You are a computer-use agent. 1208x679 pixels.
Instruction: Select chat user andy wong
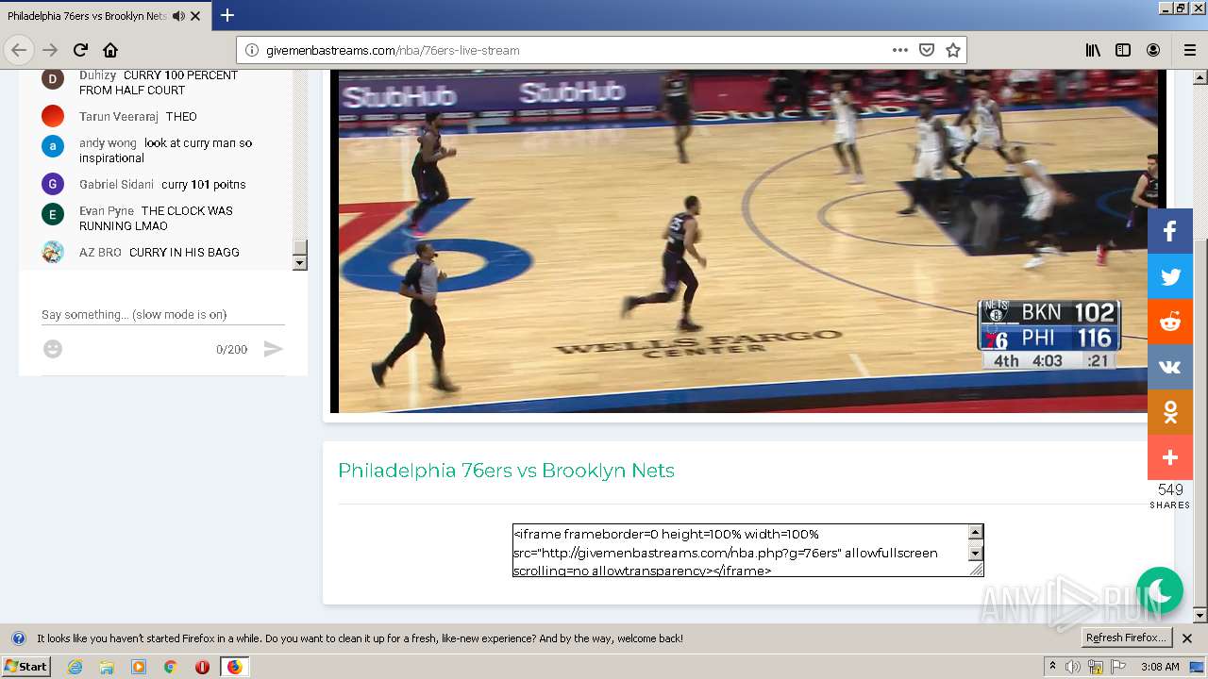[108, 143]
